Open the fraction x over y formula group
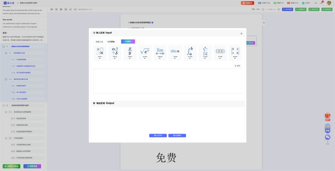Screen dimensions: 335x171 [130, 53]
